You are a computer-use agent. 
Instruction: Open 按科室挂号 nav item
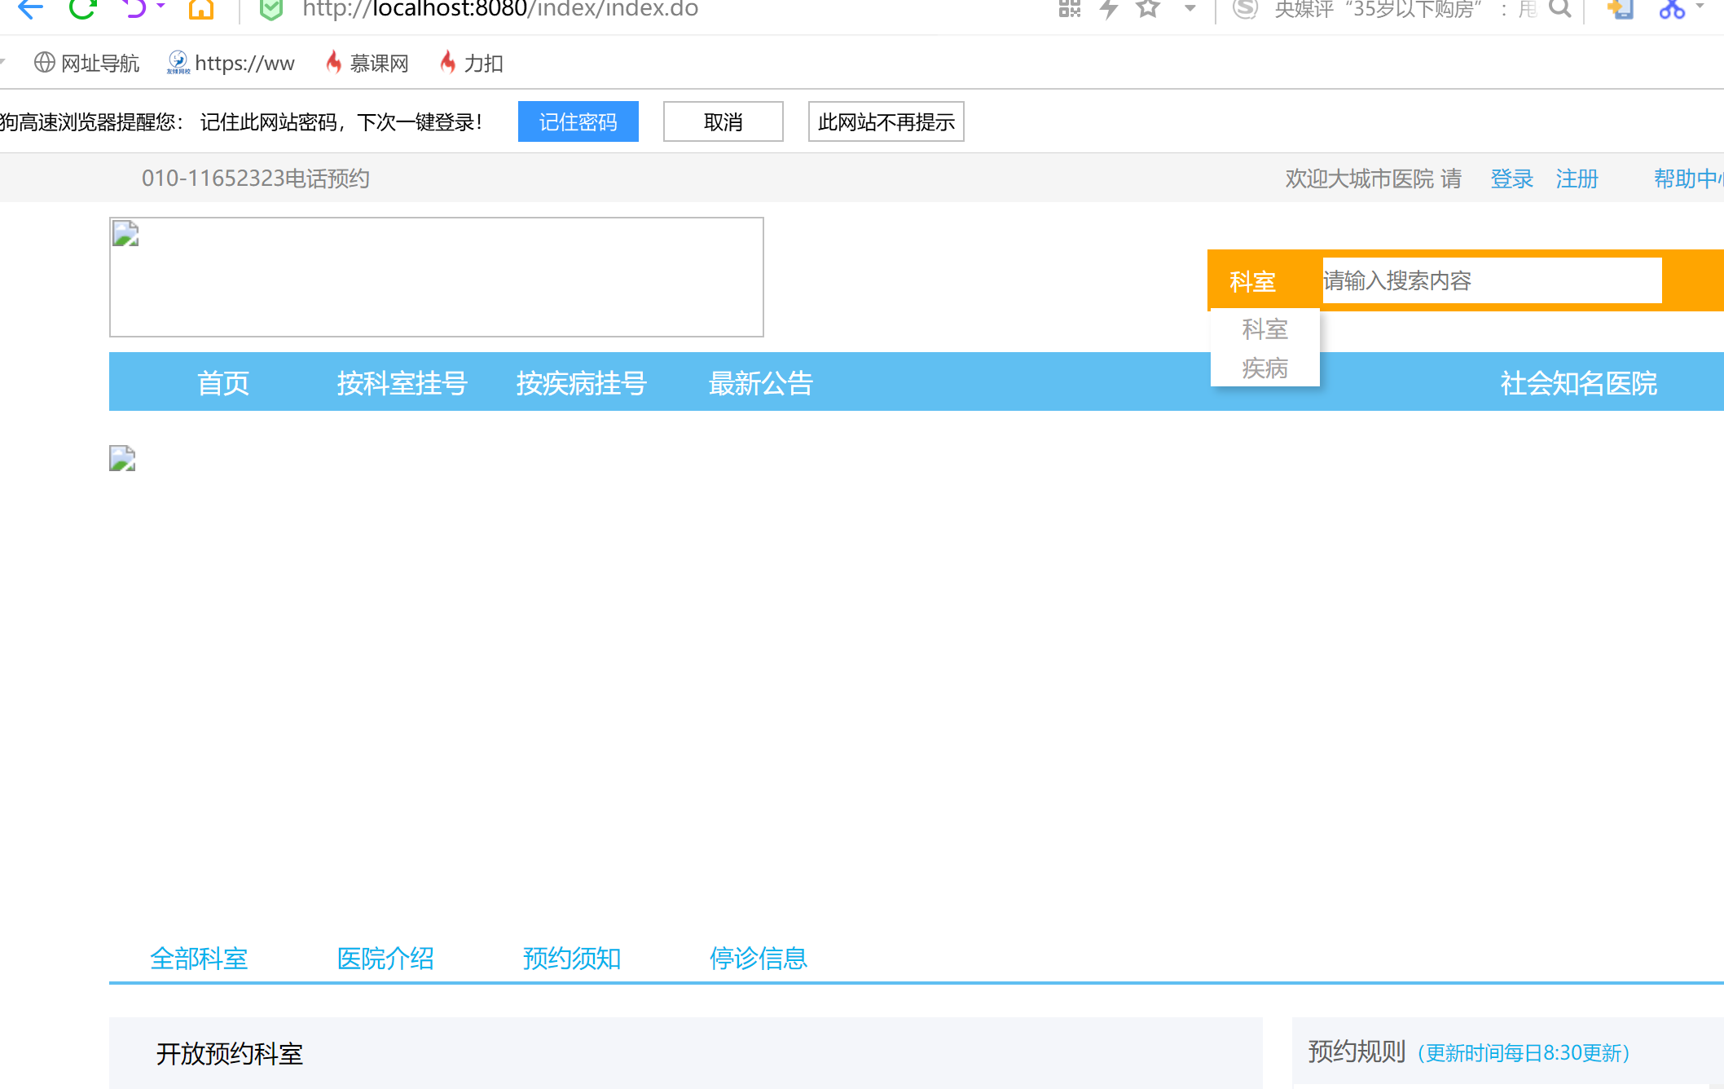click(402, 382)
